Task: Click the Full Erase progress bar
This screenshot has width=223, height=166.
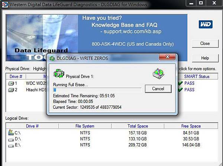Action: [97, 90]
